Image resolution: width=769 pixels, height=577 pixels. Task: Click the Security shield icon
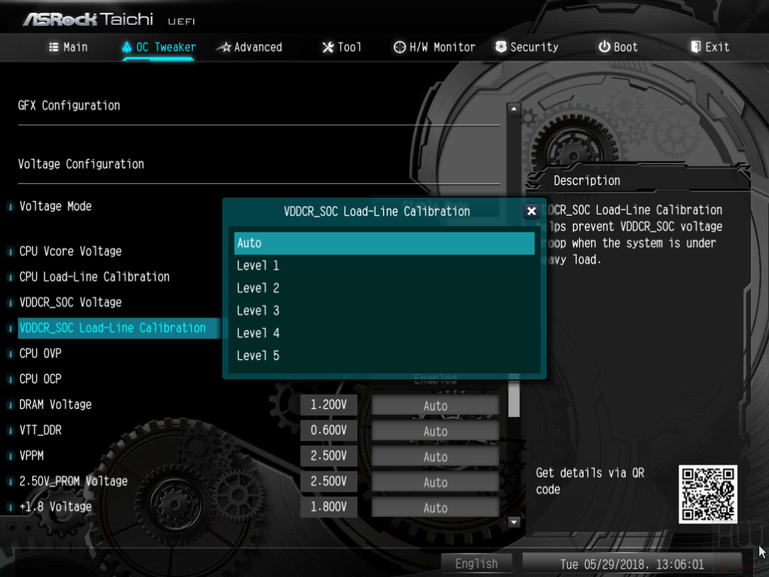pyautogui.click(x=501, y=47)
